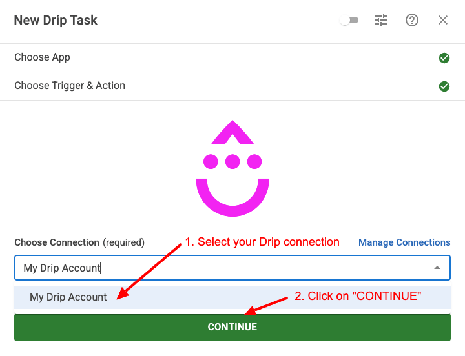Click into the Choose Connection input field
Viewport: 465px width, 356px height.
click(x=232, y=268)
